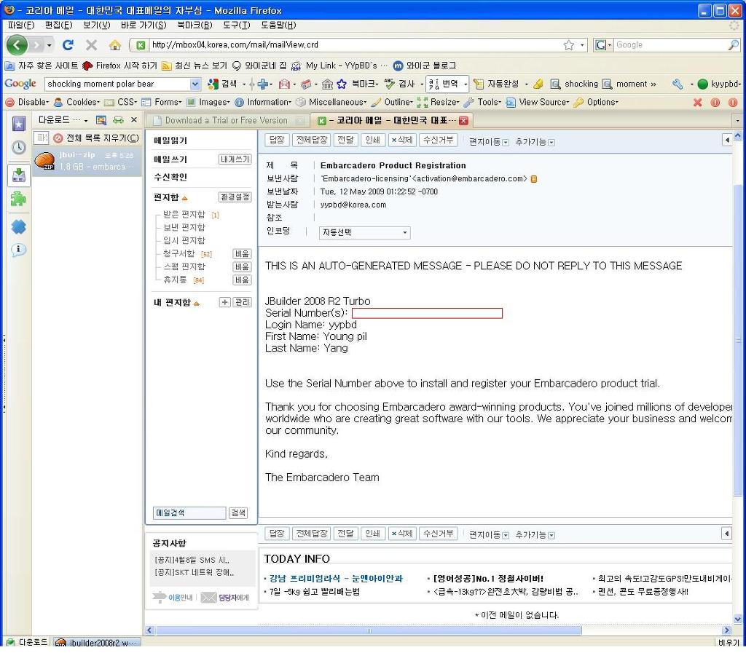Open the sidebar Add-ons puzzle icon

coord(18,199)
